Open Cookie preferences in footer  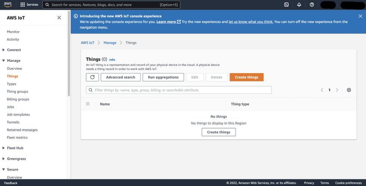pos(348,183)
